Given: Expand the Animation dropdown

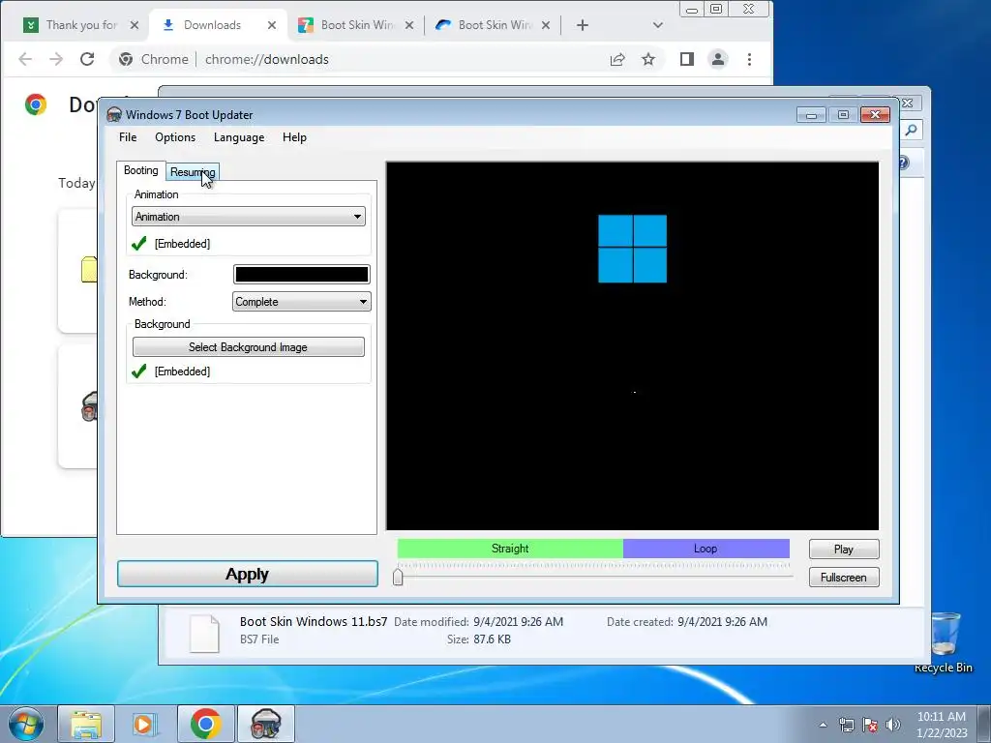Looking at the screenshot, I should click(x=249, y=217).
